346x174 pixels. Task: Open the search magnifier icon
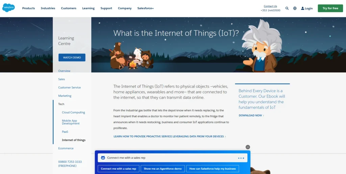tap(287, 8)
